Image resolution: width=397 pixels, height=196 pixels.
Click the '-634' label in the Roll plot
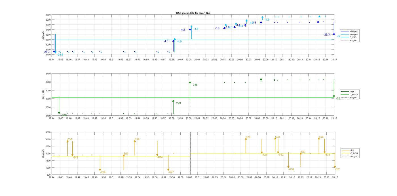(x=265, y=155)
